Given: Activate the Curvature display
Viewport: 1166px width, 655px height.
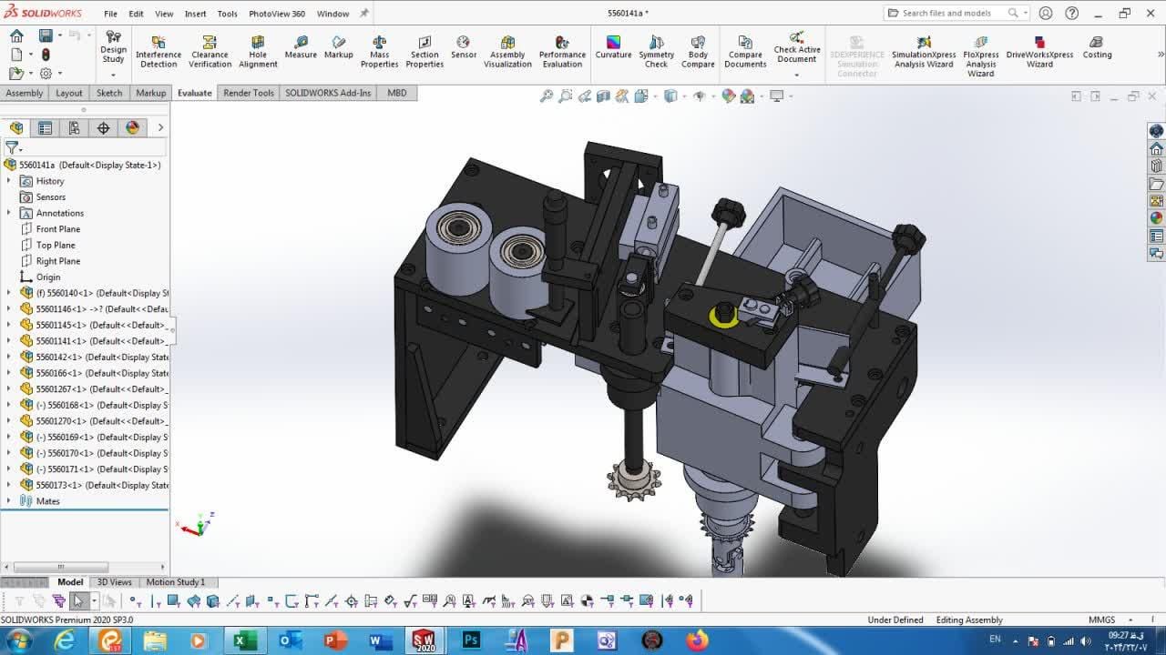Looking at the screenshot, I should (613, 48).
